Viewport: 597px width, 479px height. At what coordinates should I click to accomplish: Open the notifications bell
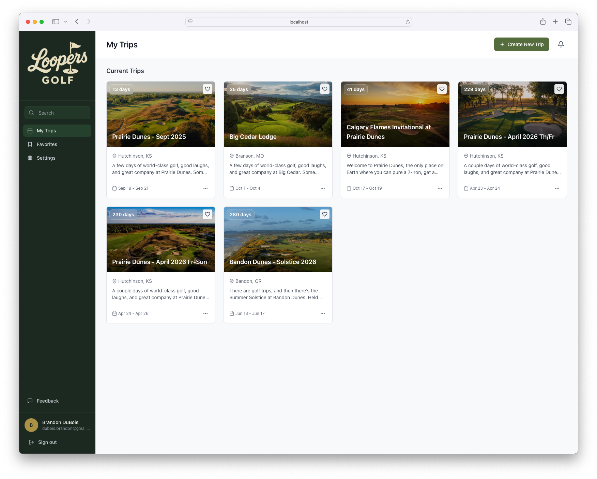561,44
